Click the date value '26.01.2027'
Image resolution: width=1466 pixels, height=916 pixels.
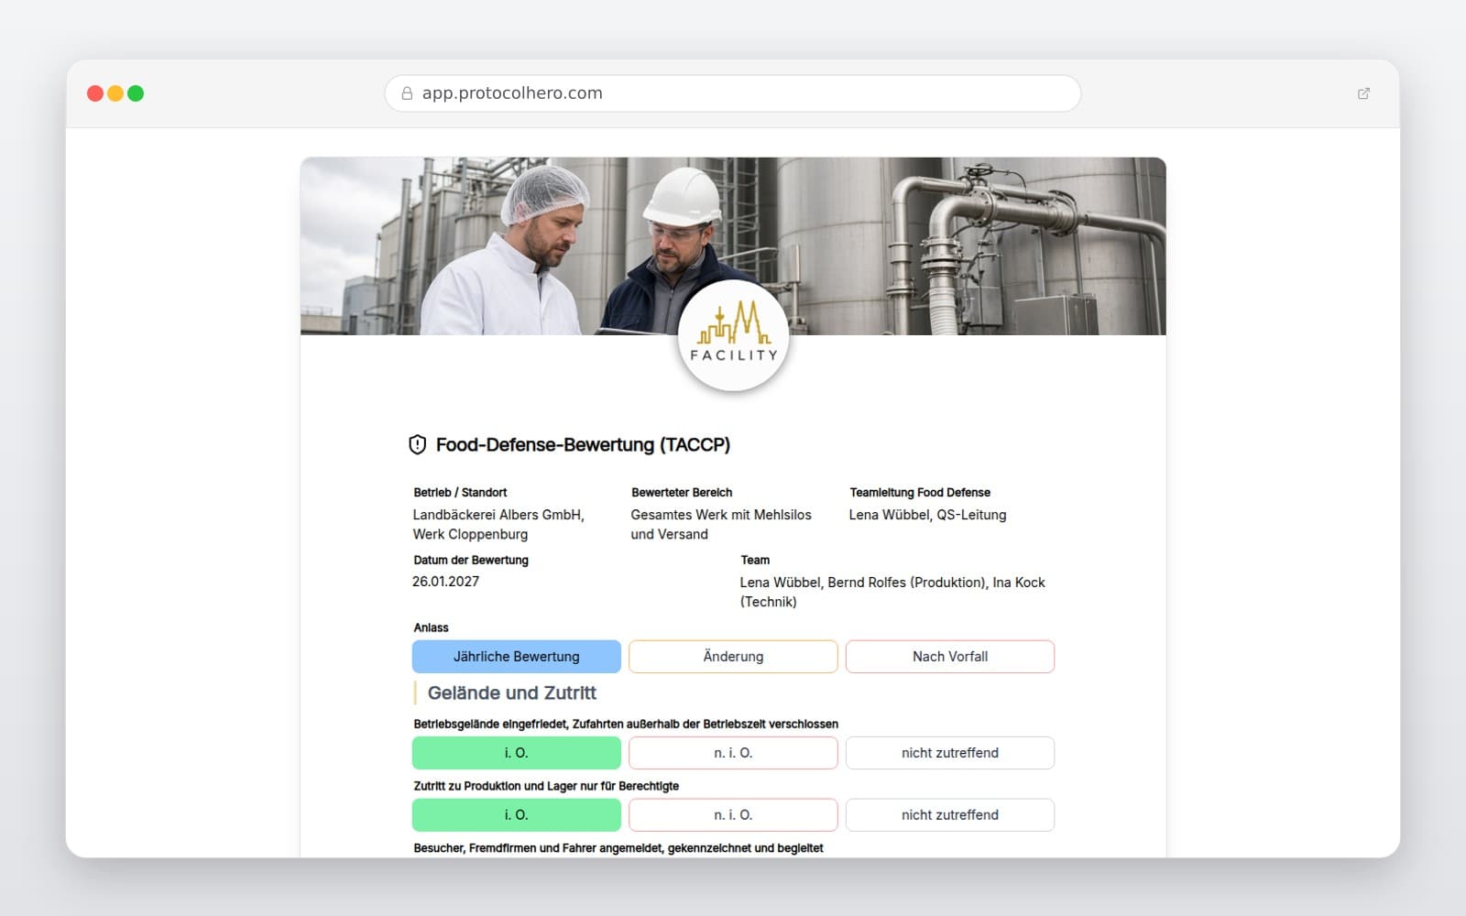[x=445, y=582]
